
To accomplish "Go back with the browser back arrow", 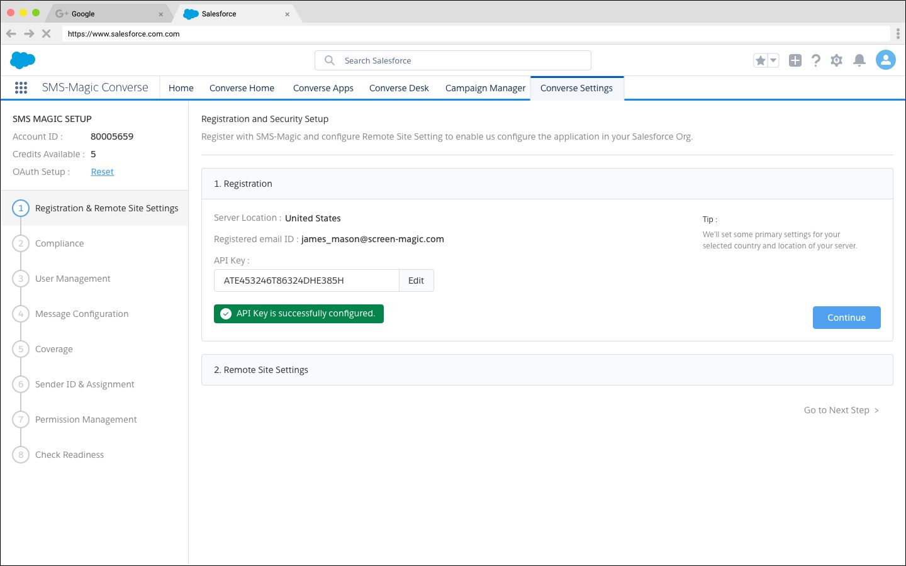I will (x=11, y=34).
